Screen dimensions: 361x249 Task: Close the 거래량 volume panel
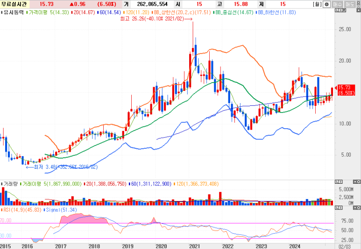tap(358, 182)
